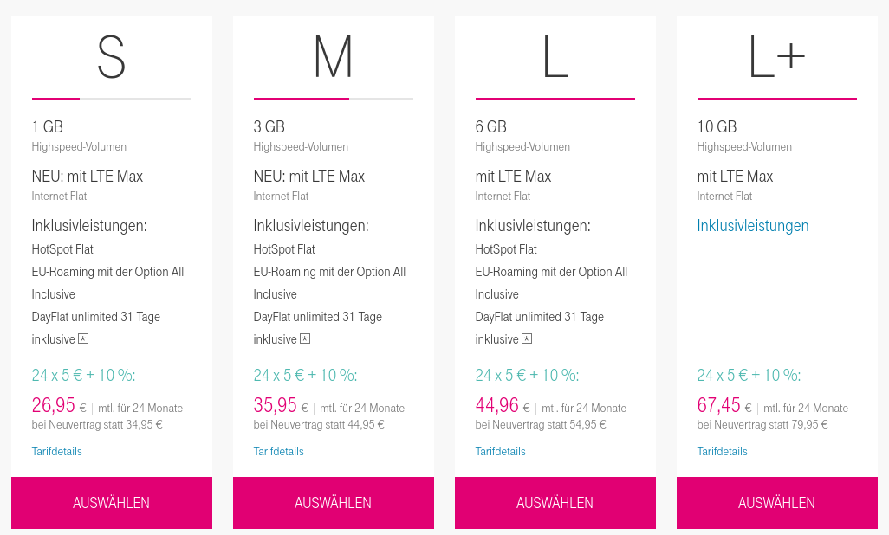889x535 pixels.
Task: Expand Inklusivleistungen link in L+ plan
Action: pyautogui.click(x=753, y=226)
